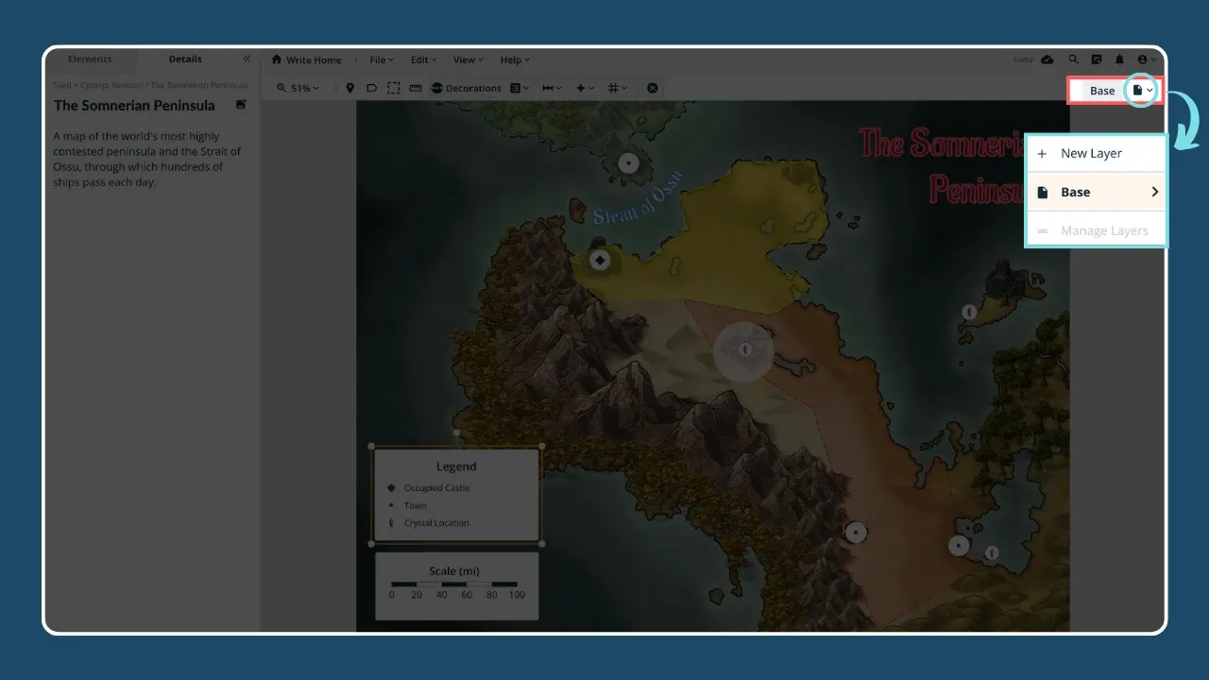
Task: Toggle Decorations visibility on the map
Action: (x=468, y=88)
